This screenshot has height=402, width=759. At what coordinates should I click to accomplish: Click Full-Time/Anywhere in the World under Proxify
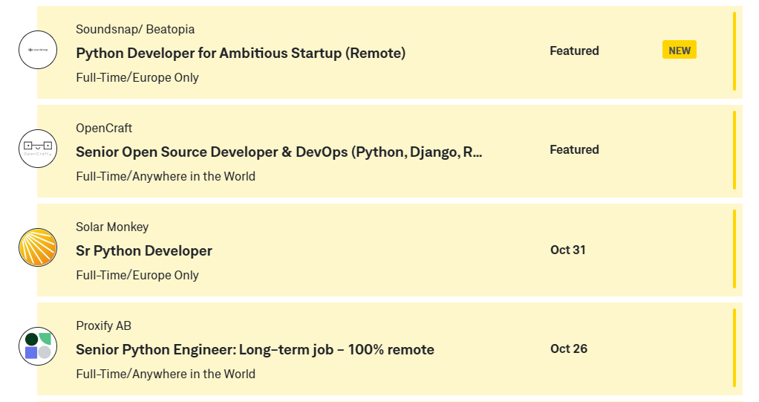[165, 374]
